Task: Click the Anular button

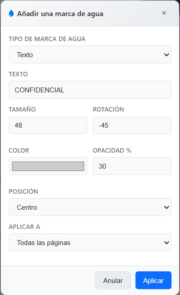Action: [113, 280]
